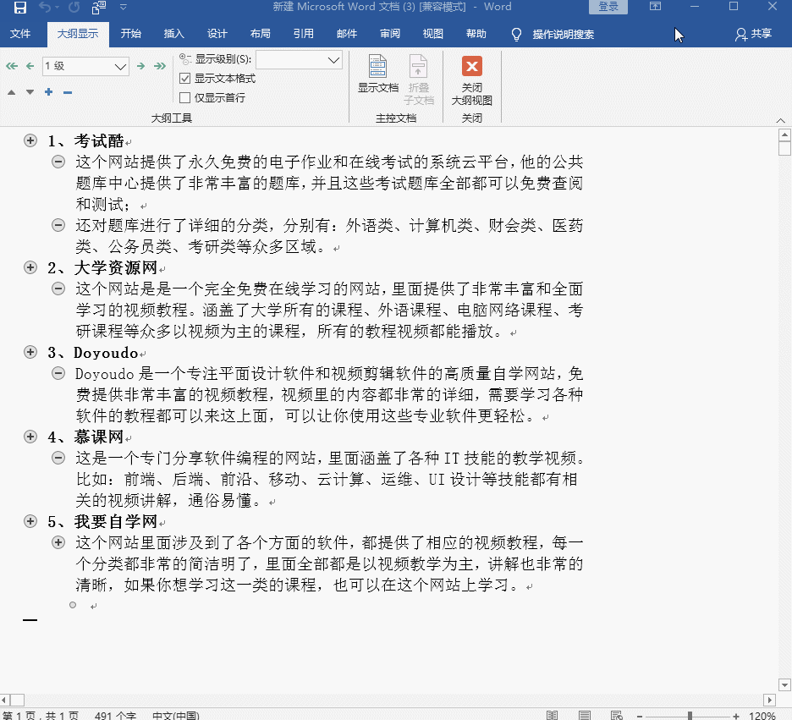This screenshot has width=792, height=720.
Task: Click the horizontal scrollbar left arrow
Action: click(4, 700)
